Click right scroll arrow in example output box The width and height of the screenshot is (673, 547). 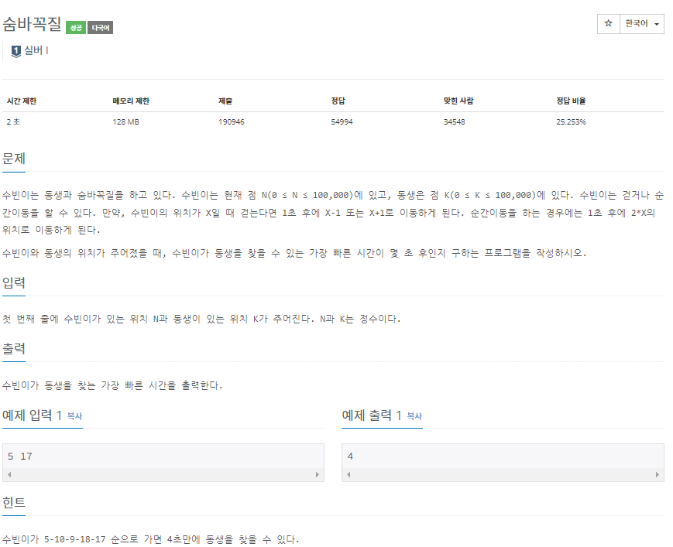click(657, 474)
